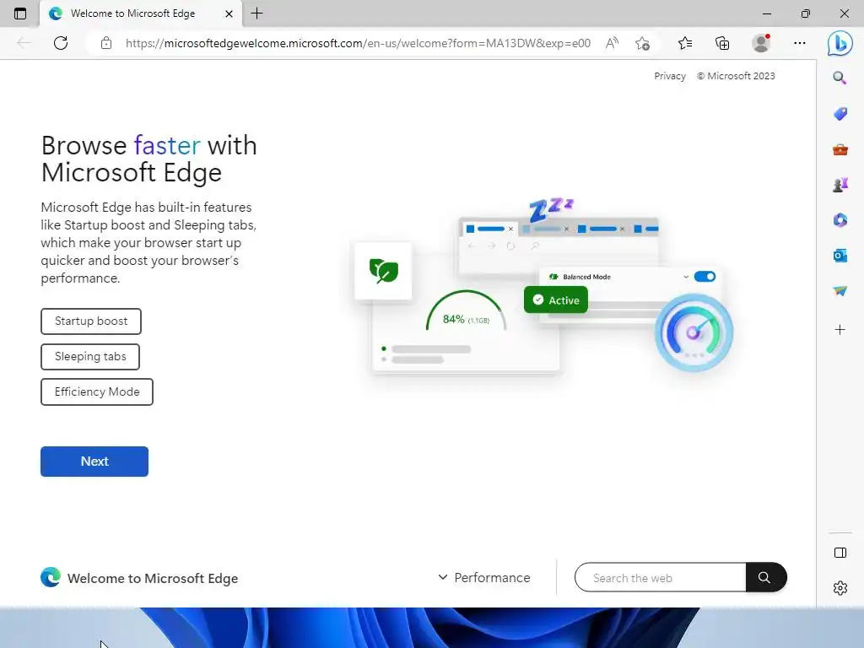The width and height of the screenshot is (864, 648).
Task: Activate the Read Aloud icon
Action: (612, 43)
